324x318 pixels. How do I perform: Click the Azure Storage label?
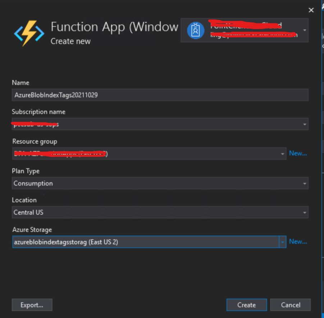[32, 230]
